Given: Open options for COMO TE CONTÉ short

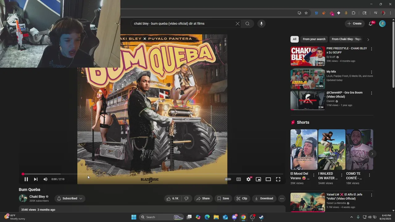Looking at the screenshot, I should (x=369, y=175).
